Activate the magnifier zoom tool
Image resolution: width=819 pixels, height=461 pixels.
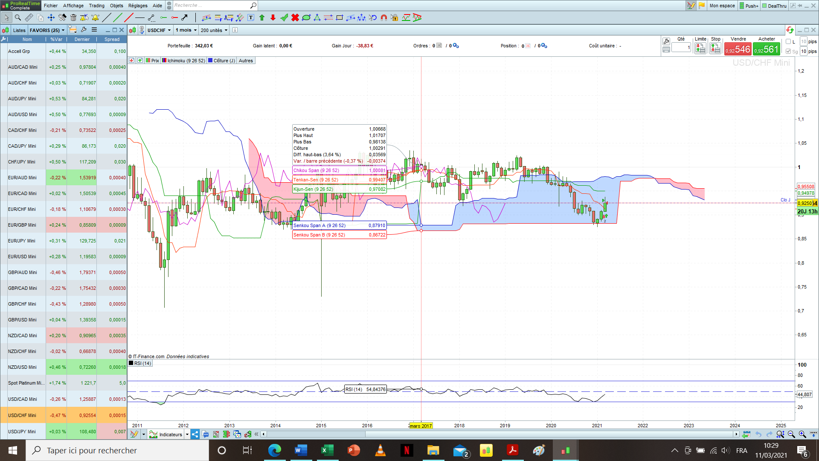pyautogui.click(x=18, y=18)
